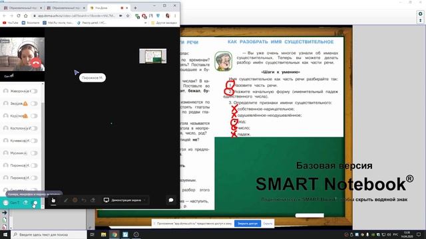Open the red browser extension icon
This screenshot has width=426, height=239.
pyautogui.click(x=144, y=16)
